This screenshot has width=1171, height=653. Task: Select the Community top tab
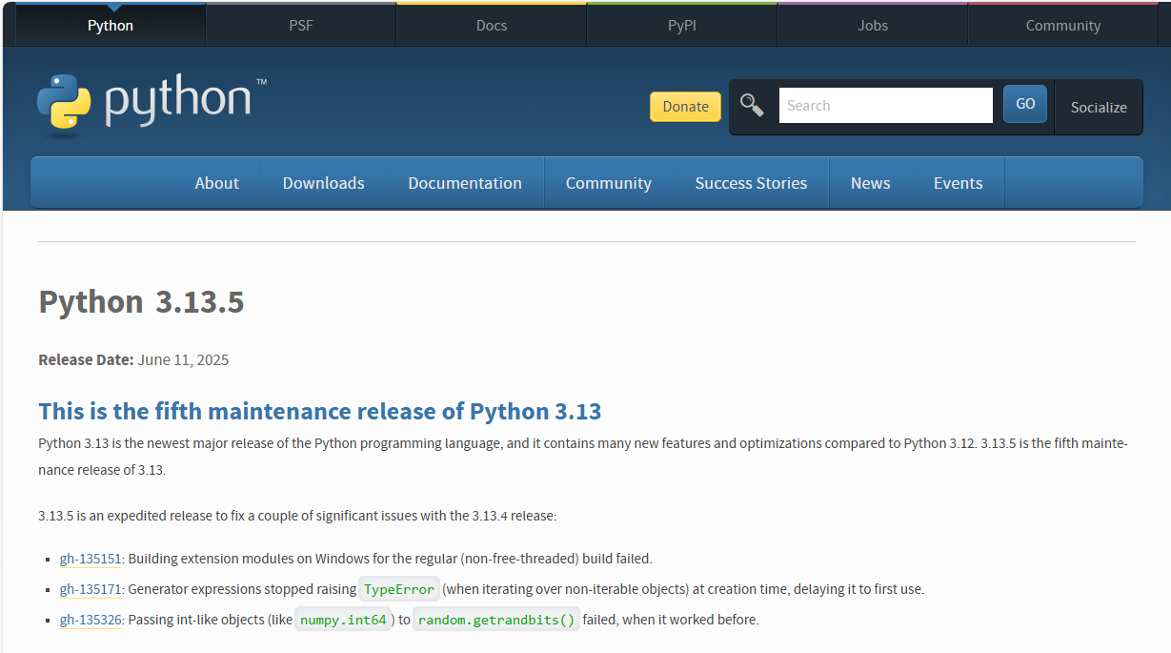(x=1063, y=26)
